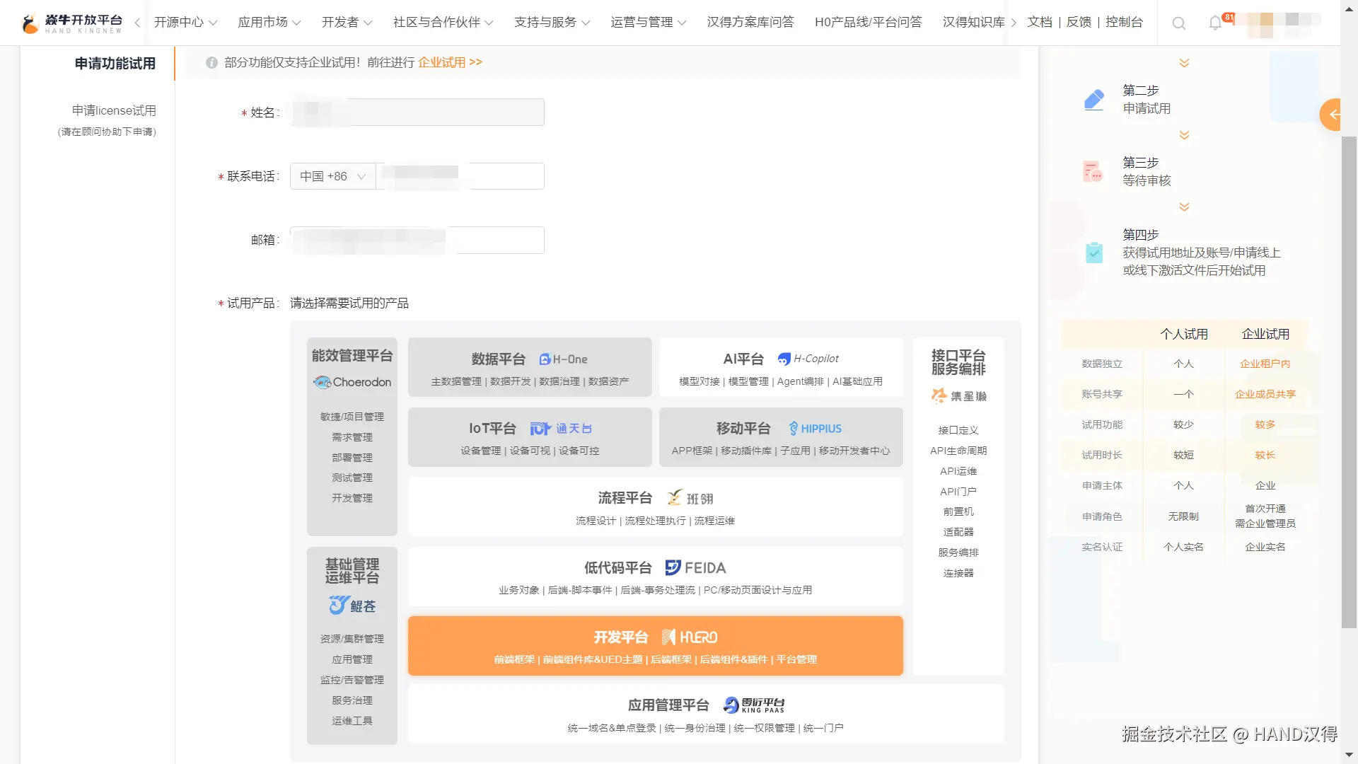This screenshot has width=1358, height=764.
Task: Click the search magnifier icon in header
Action: click(x=1178, y=23)
